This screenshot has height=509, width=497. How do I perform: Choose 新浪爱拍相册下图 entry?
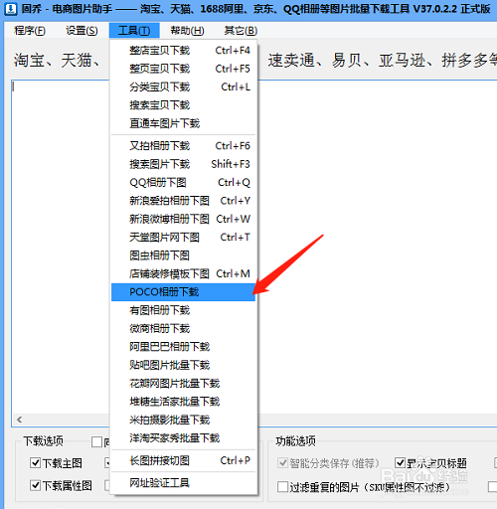[x=183, y=201]
